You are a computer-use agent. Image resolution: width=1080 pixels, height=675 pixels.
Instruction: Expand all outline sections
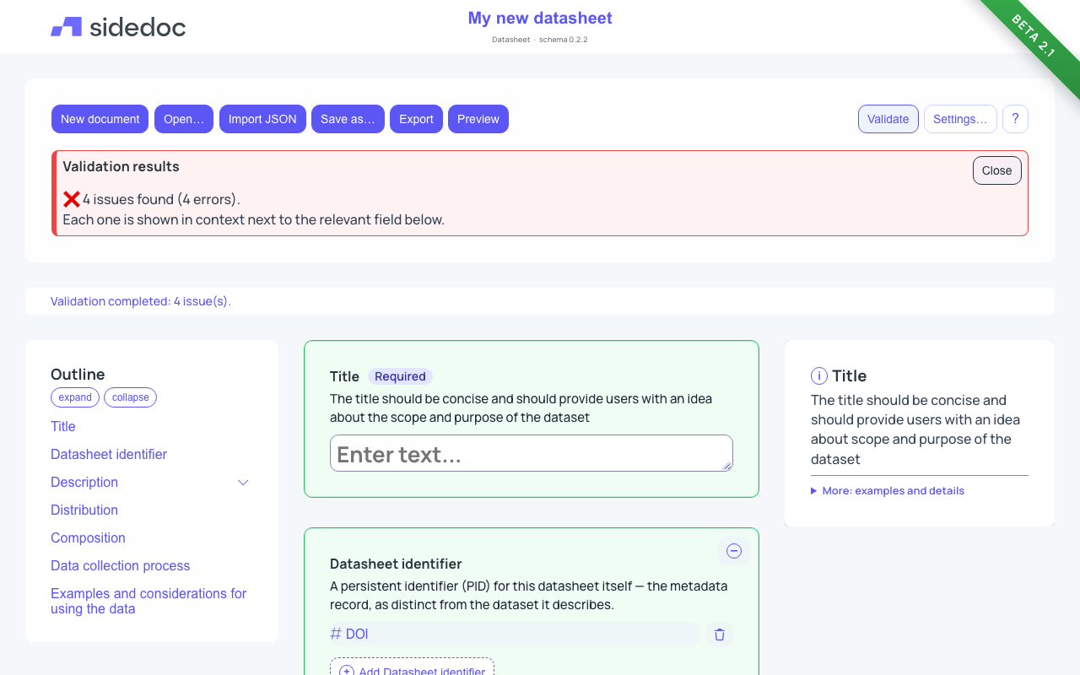[x=75, y=397]
